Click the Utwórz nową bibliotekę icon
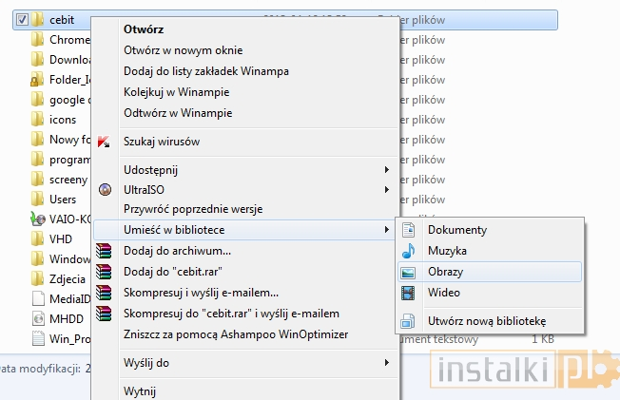 [408, 321]
